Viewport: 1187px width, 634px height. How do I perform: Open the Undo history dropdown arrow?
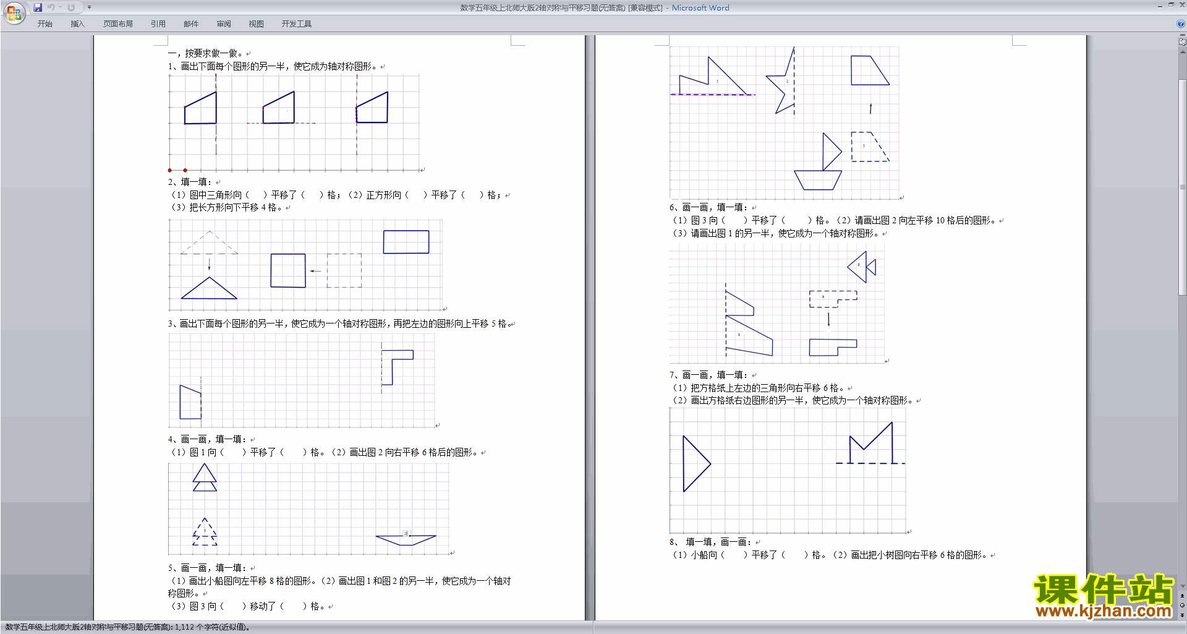pyautogui.click(x=61, y=7)
